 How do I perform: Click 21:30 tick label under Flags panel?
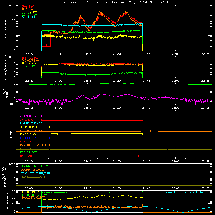[117, 162]
